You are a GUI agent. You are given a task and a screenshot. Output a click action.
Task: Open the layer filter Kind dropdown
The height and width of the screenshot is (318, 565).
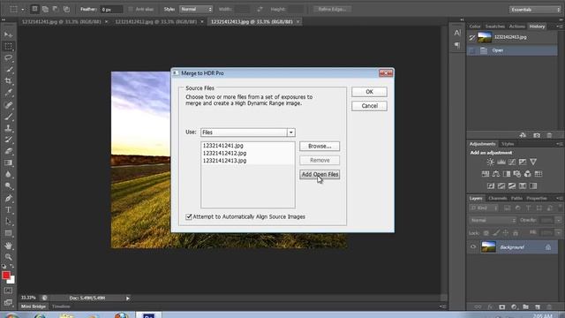(x=484, y=208)
